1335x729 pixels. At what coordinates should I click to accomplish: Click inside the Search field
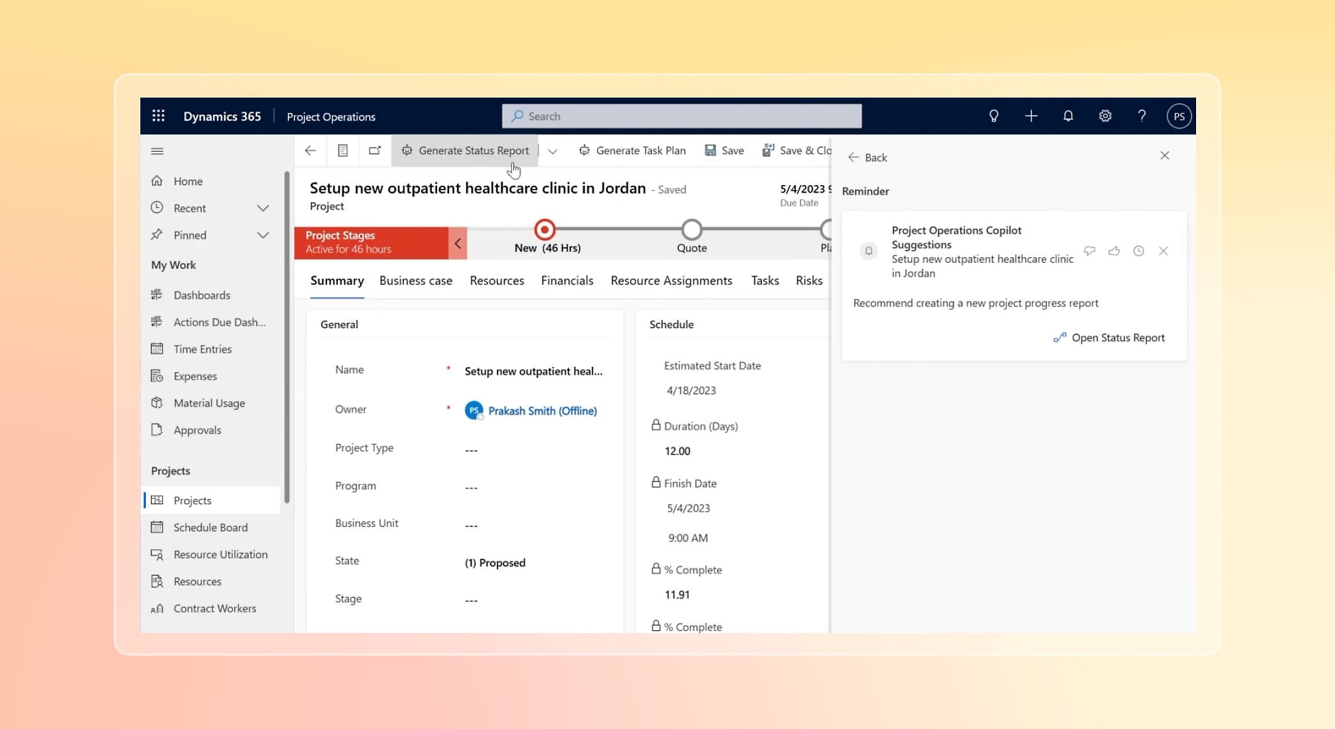point(681,116)
